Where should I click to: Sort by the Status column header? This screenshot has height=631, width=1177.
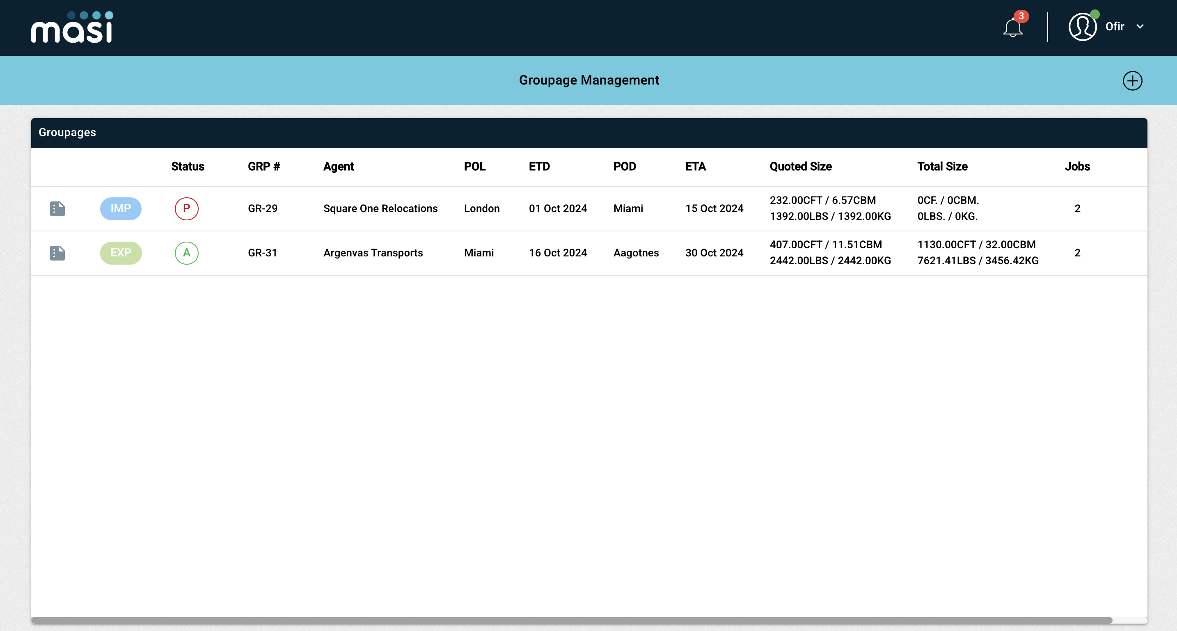click(187, 167)
